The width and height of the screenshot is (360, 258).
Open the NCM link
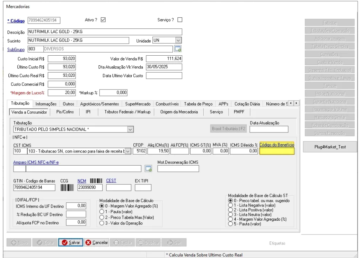click(82, 181)
